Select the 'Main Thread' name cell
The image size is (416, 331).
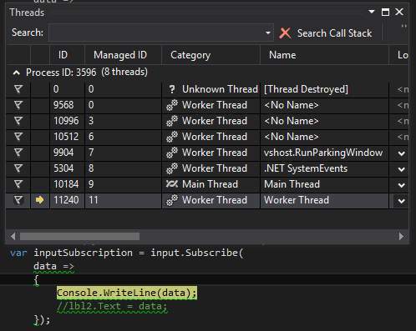pyautogui.click(x=324, y=184)
